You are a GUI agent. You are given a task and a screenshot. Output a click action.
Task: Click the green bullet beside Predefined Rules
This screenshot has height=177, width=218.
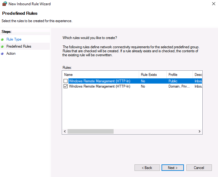(2, 46)
